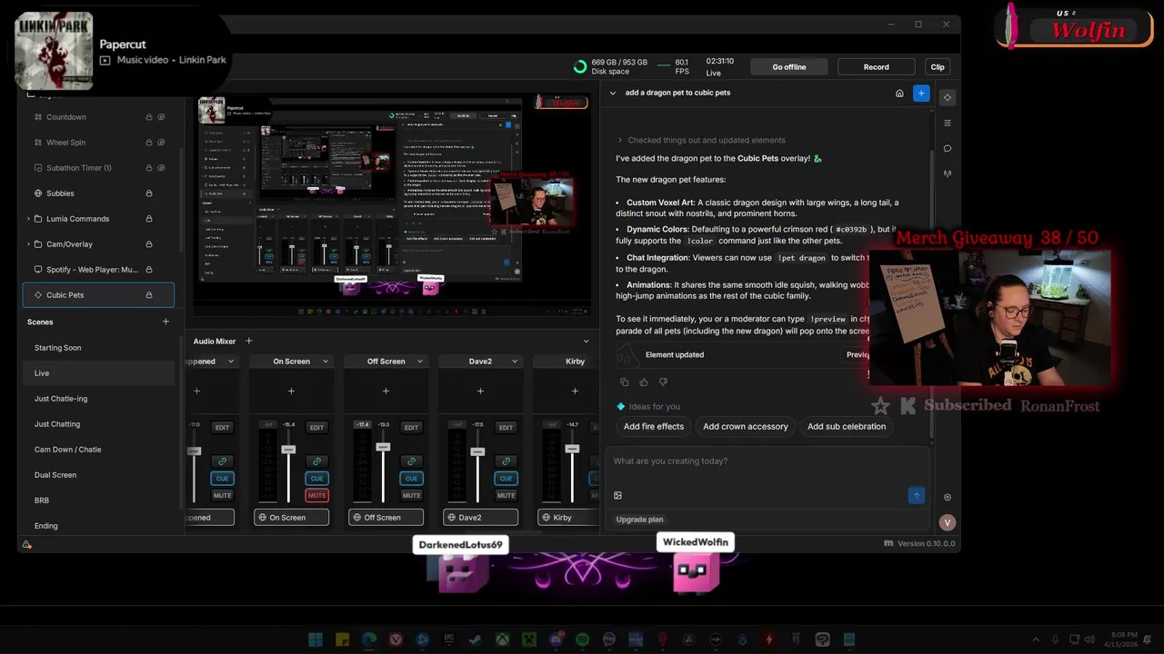This screenshot has height=654, width=1164.
Task: Open the settings gear in right sidebar
Action: [x=948, y=498]
